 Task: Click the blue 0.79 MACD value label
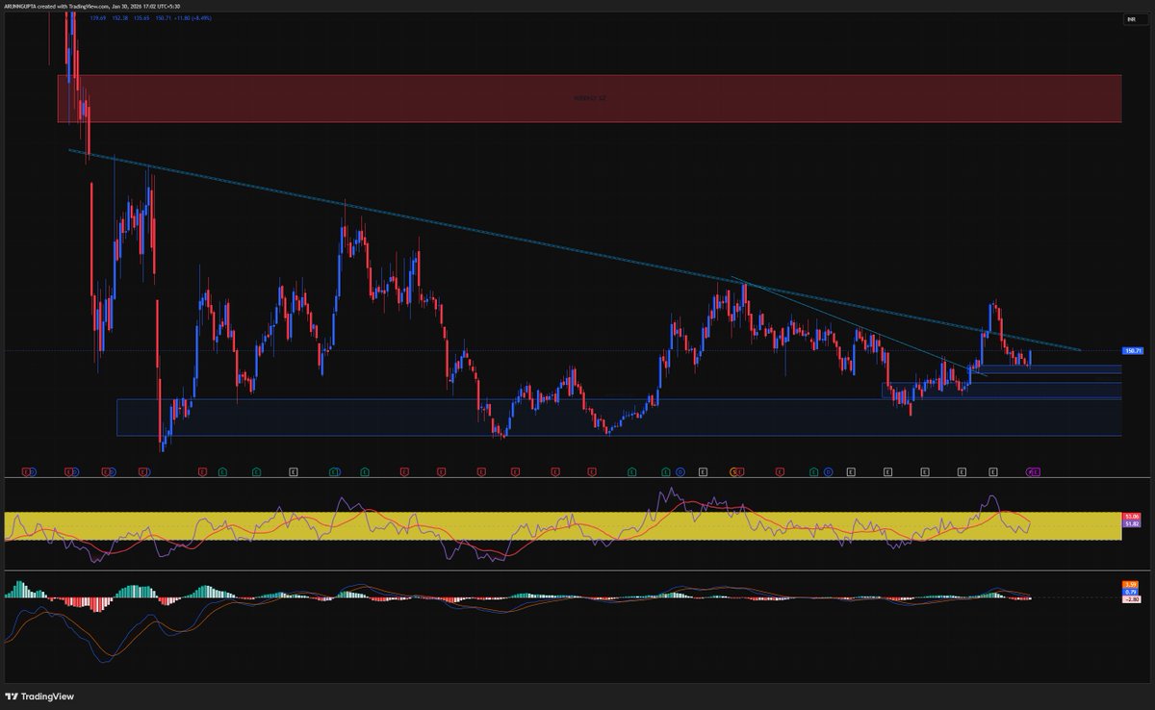click(x=1132, y=592)
